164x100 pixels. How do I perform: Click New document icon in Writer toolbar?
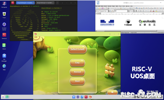click(97, 8)
